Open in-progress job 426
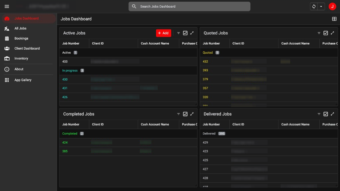The height and width of the screenshot is (191, 340). point(128,97)
